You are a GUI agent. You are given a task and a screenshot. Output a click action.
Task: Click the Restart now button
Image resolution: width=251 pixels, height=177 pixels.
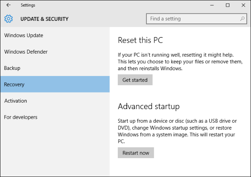click(136, 153)
